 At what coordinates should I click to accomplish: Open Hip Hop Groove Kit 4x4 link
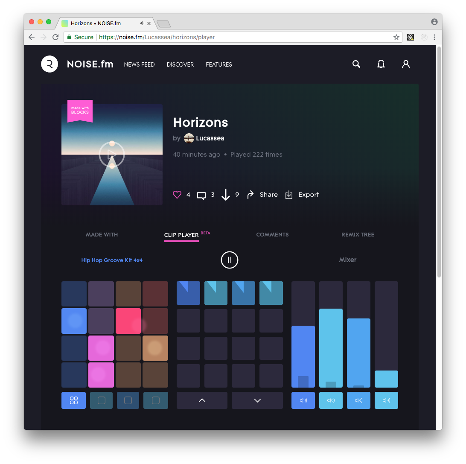112,260
